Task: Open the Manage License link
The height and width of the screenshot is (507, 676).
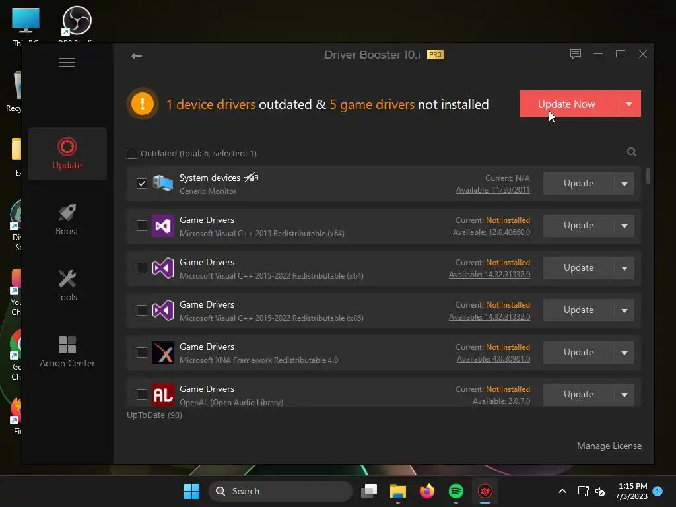Action: coord(609,446)
